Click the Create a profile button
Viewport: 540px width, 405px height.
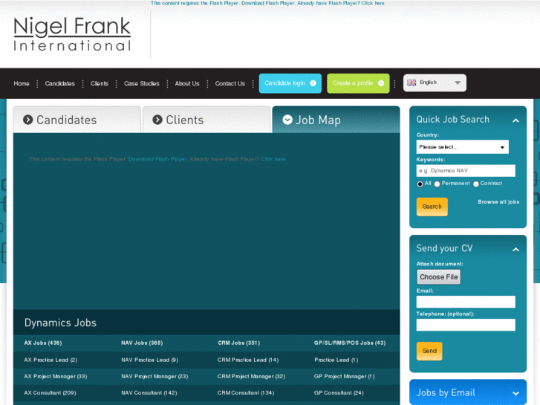click(358, 83)
